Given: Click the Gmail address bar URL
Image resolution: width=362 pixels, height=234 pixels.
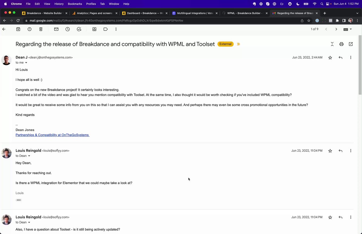Looking at the screenshot, I should [x=106, y=21].
